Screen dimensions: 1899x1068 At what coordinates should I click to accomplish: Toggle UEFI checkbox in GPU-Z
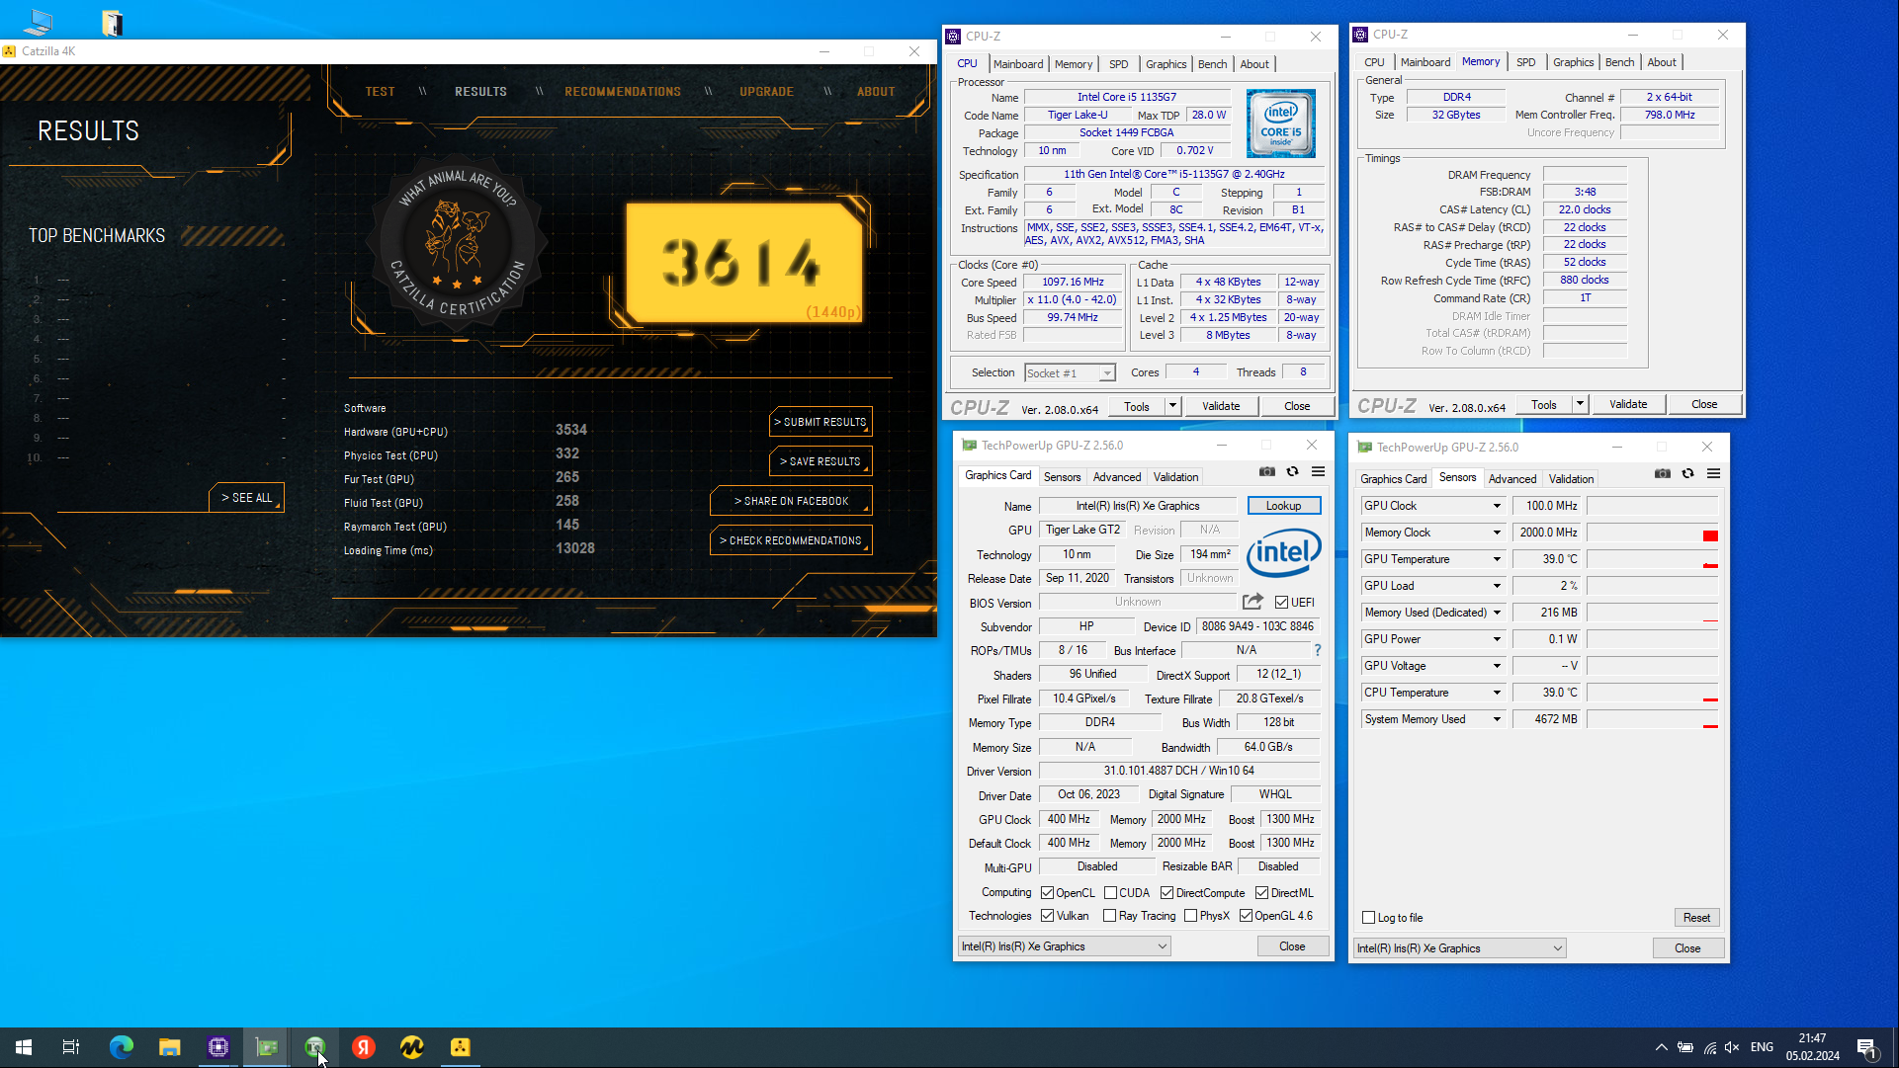point(1281,602)
